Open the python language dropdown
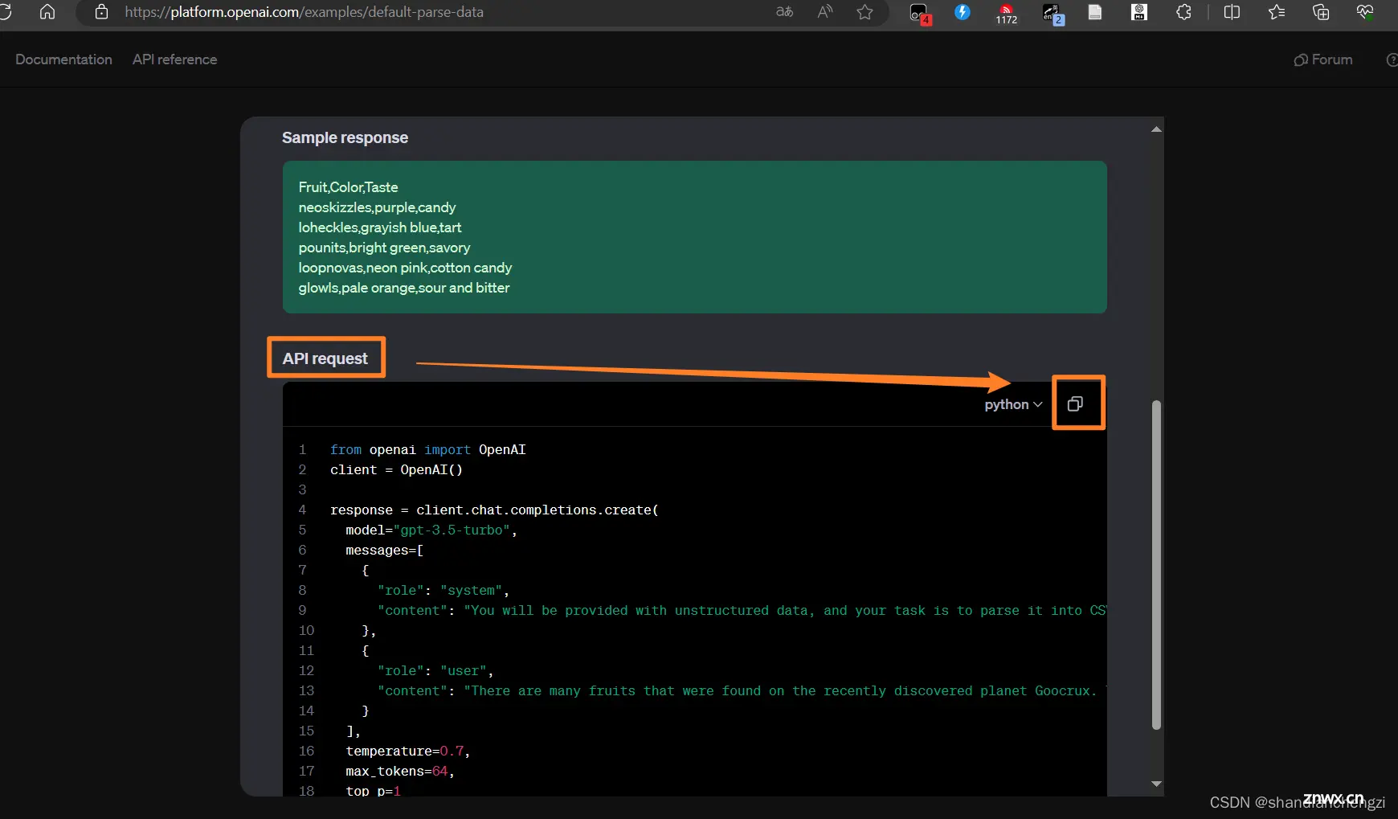Image resolution: width=1398 pixels, height=819 pixels. tap(1013, 404)
